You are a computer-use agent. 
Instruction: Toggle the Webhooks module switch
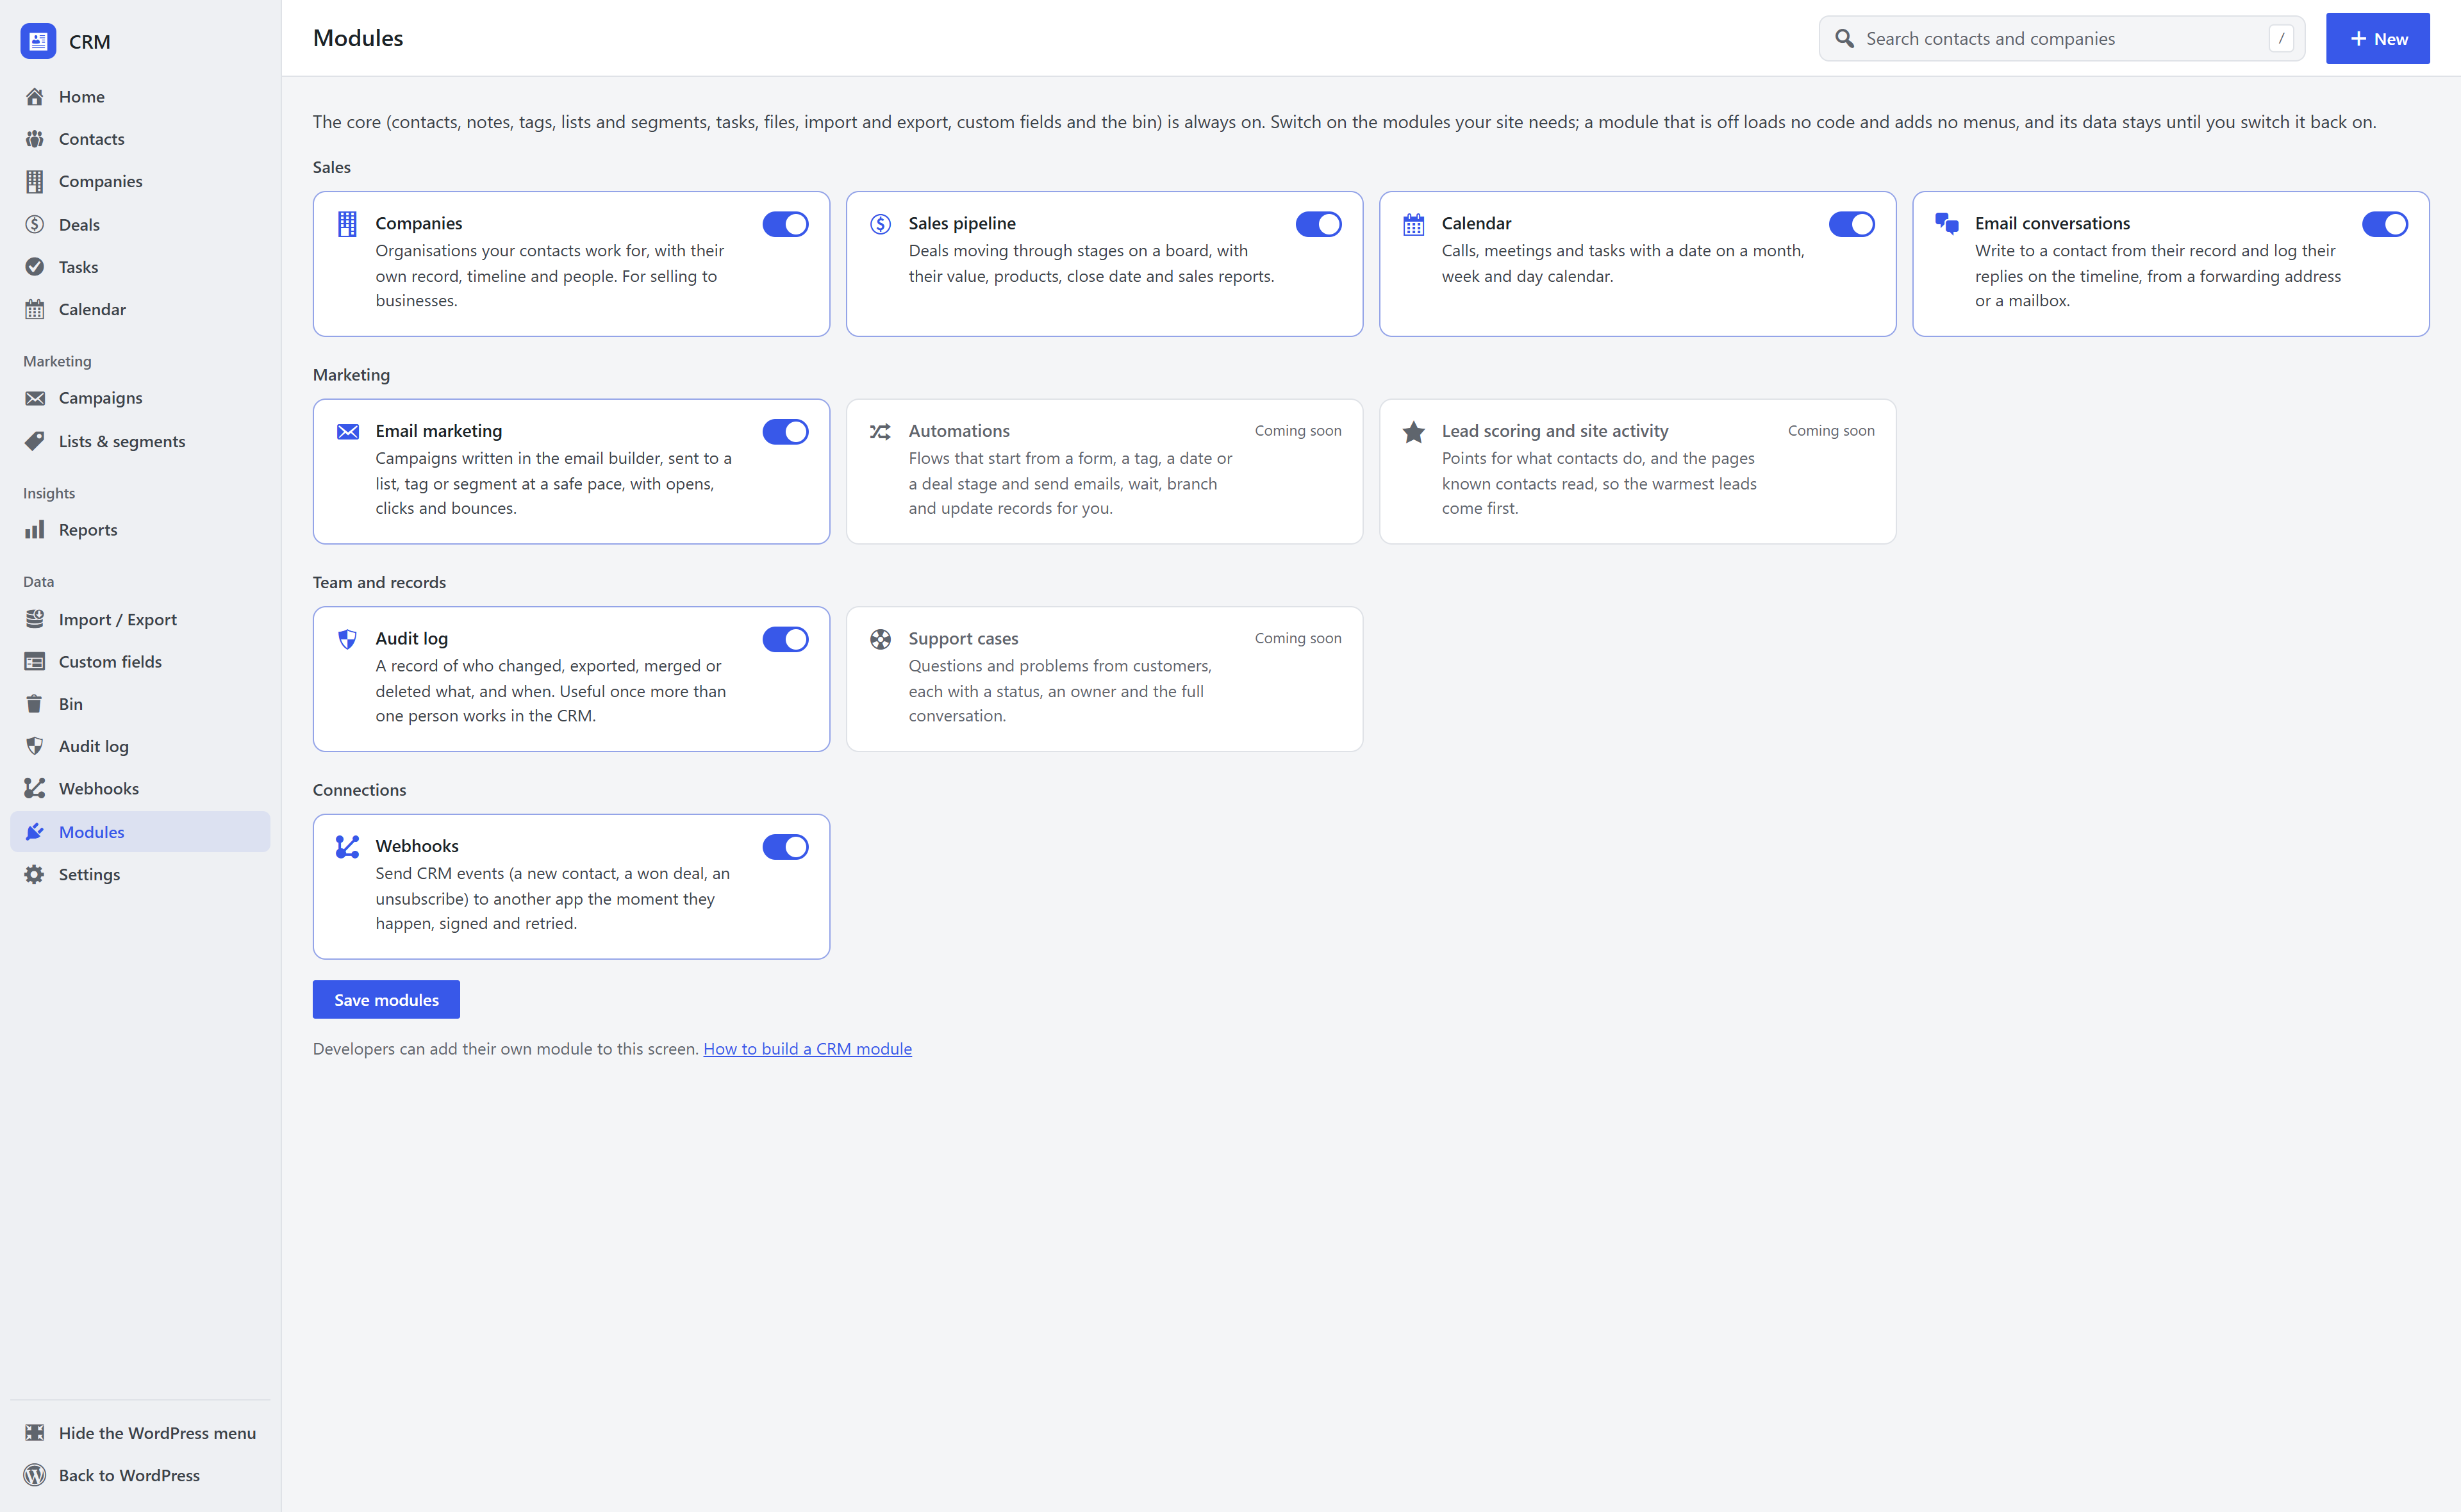click(785, 847)
